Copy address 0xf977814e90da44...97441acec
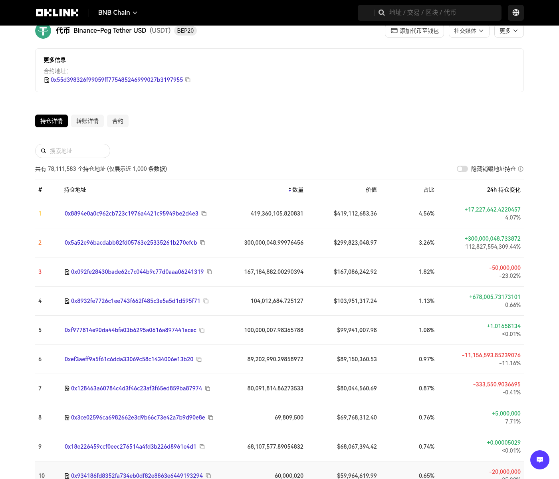Viewport: 559px width, 479px height. click(x=202, y=330)
